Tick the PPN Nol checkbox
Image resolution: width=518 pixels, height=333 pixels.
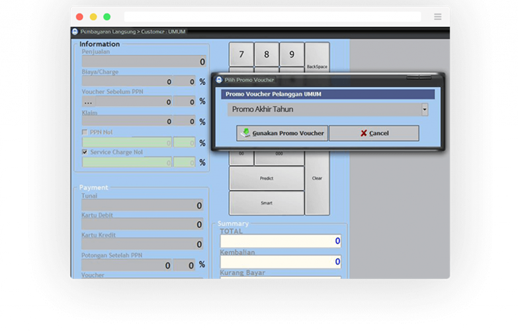[x=85, y=132]
